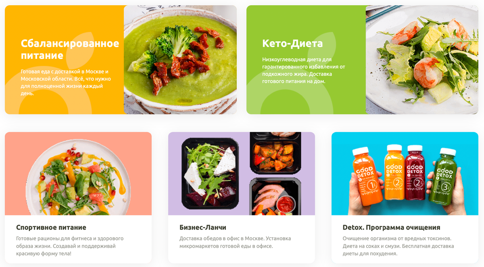Screen dimensions: 484x267
Task: Click the colorful salad plate image
Action: [78, 174]
